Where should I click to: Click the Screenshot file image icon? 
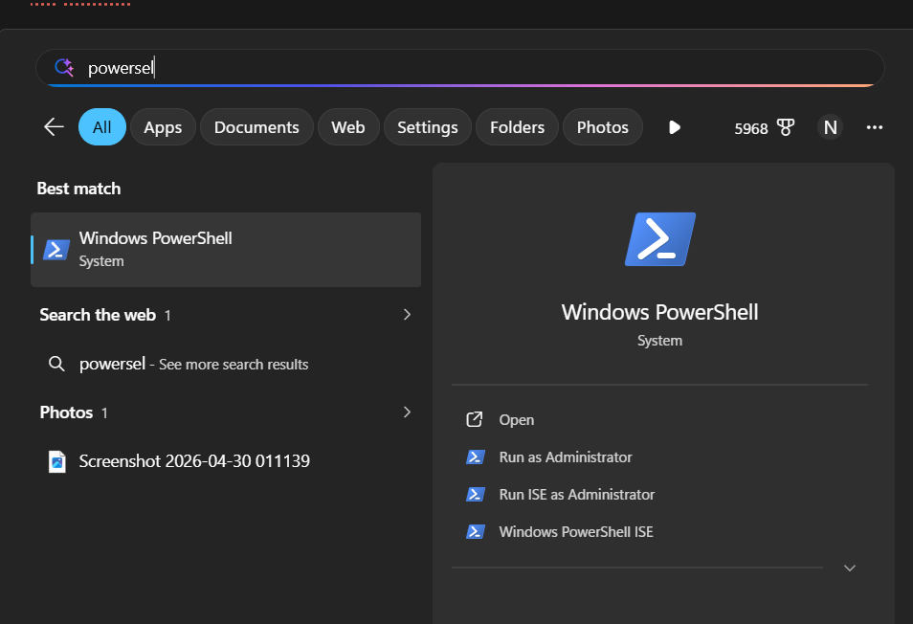coord(57,461)
